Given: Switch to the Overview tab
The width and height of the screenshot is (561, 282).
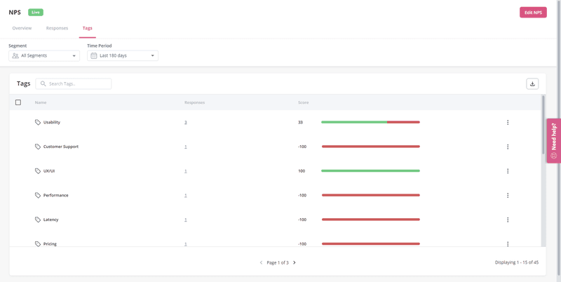Looking at the screenshot, I should point(22,28).
